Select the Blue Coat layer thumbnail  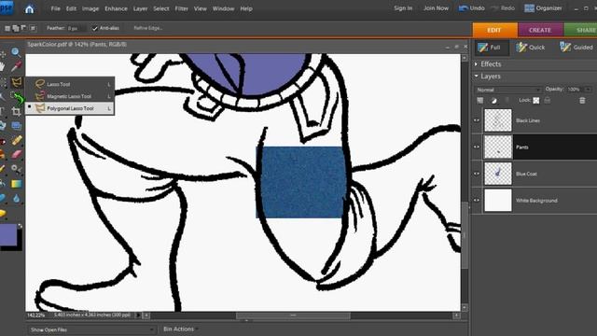(x=497, y=174)
